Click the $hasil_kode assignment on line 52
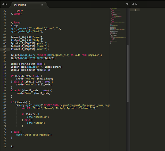The image size is (165, 151). (30, 70)
